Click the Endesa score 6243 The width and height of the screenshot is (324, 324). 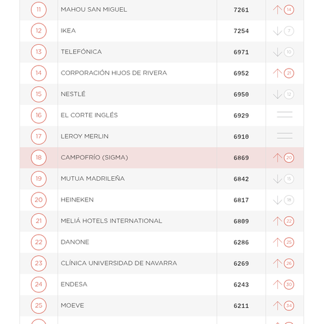[x=241, y=284]
